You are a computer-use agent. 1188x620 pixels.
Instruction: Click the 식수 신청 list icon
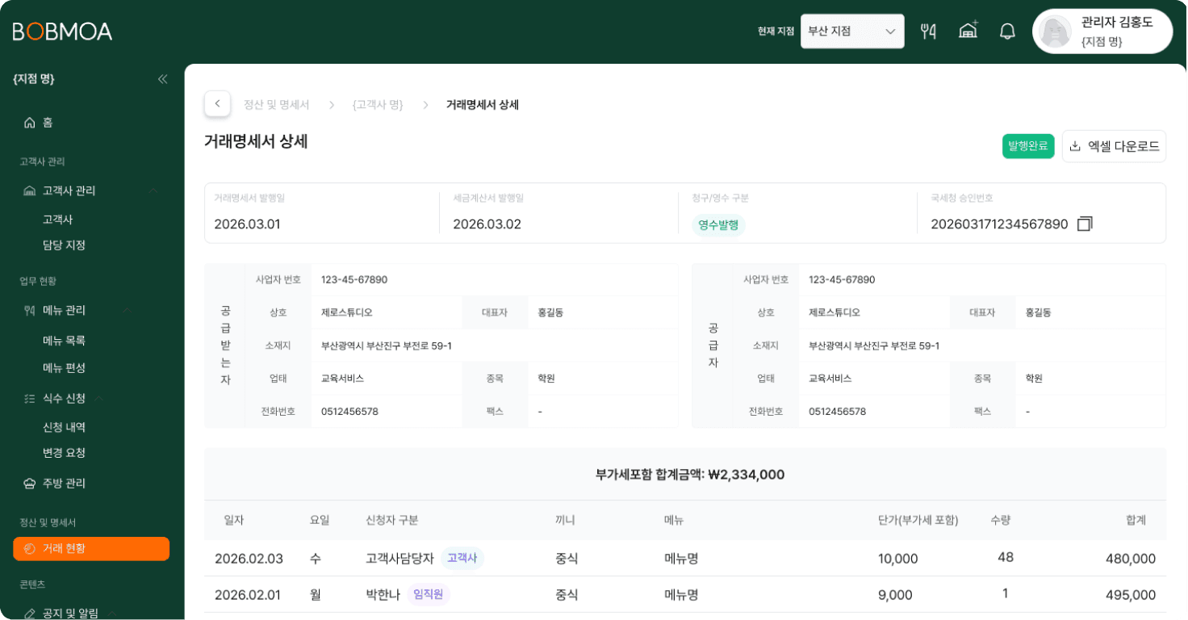click(x=30, y=398)
